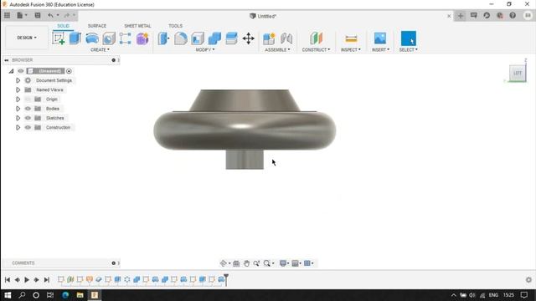
Task: Toggle visibility of the Origin folder
Action: coord(28,99)
